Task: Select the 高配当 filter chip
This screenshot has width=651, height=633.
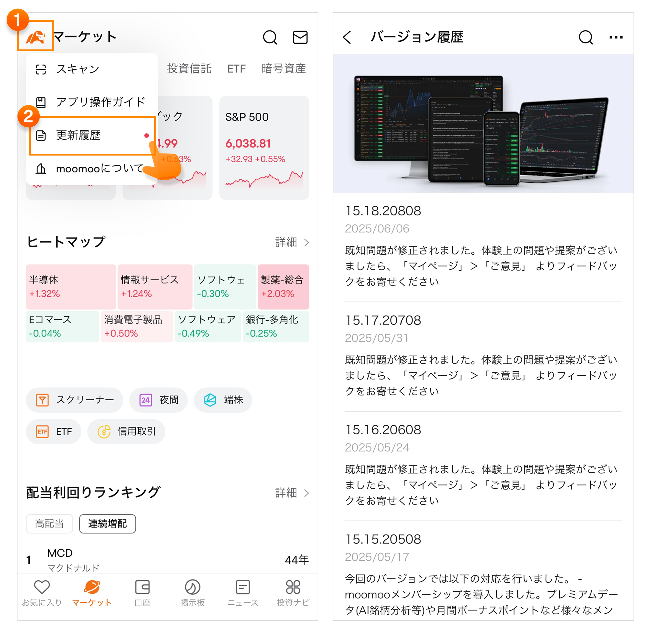Action: (49, 524)
